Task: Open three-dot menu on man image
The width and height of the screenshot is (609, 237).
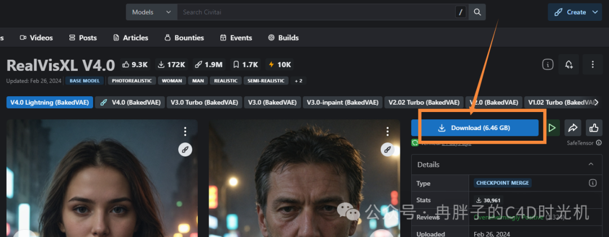Action: click(387, 132)
